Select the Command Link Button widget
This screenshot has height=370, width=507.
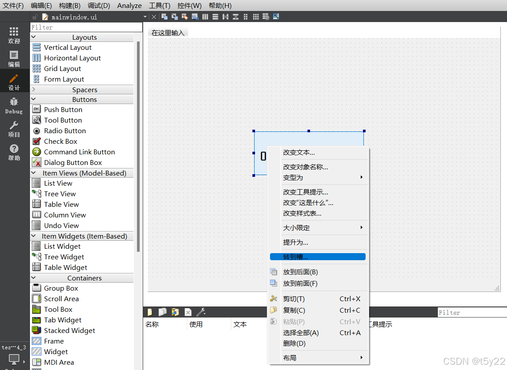click(79, 152)
